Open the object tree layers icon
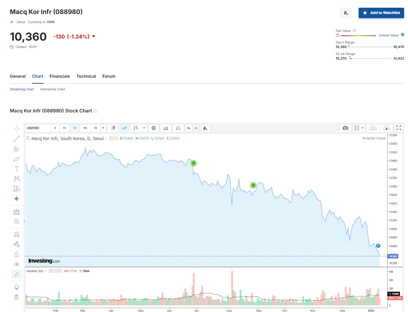The height and width of the screenshot is (312, 408). click(16, 287)
